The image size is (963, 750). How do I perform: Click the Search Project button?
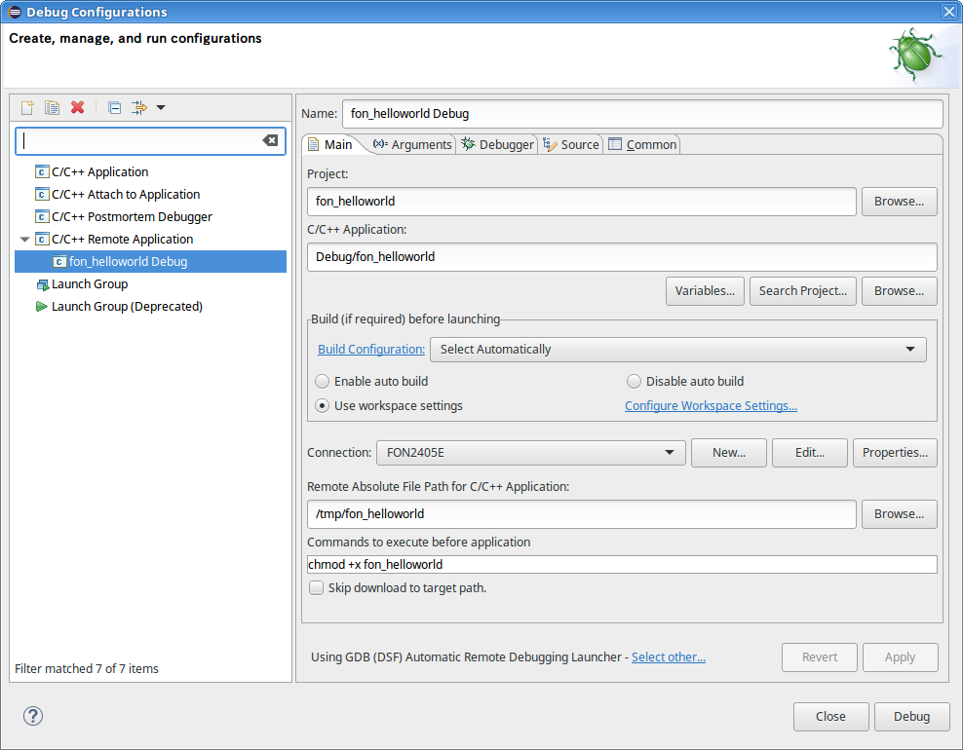click(802, 291)
